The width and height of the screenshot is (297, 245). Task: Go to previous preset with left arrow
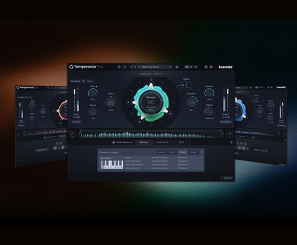pos(132,67)
